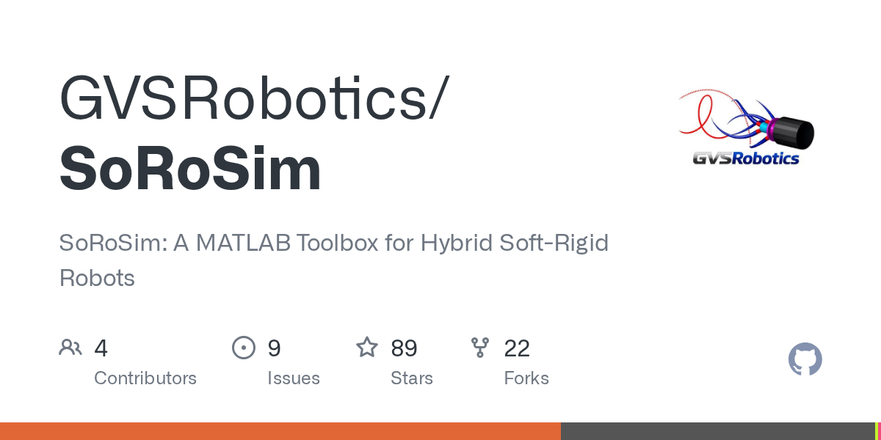Click the GVSRobotics logo image
This screenshot has width=881, height=440.
pyautogui.click(x=745, y=127)
